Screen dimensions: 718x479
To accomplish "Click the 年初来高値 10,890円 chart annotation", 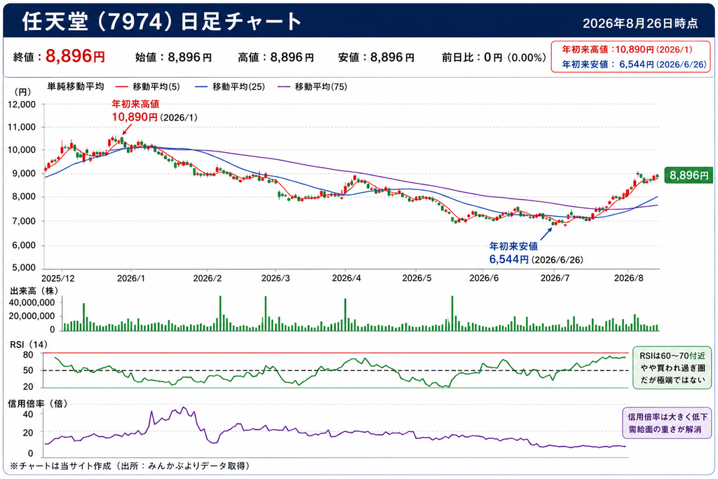I will 154,112.
